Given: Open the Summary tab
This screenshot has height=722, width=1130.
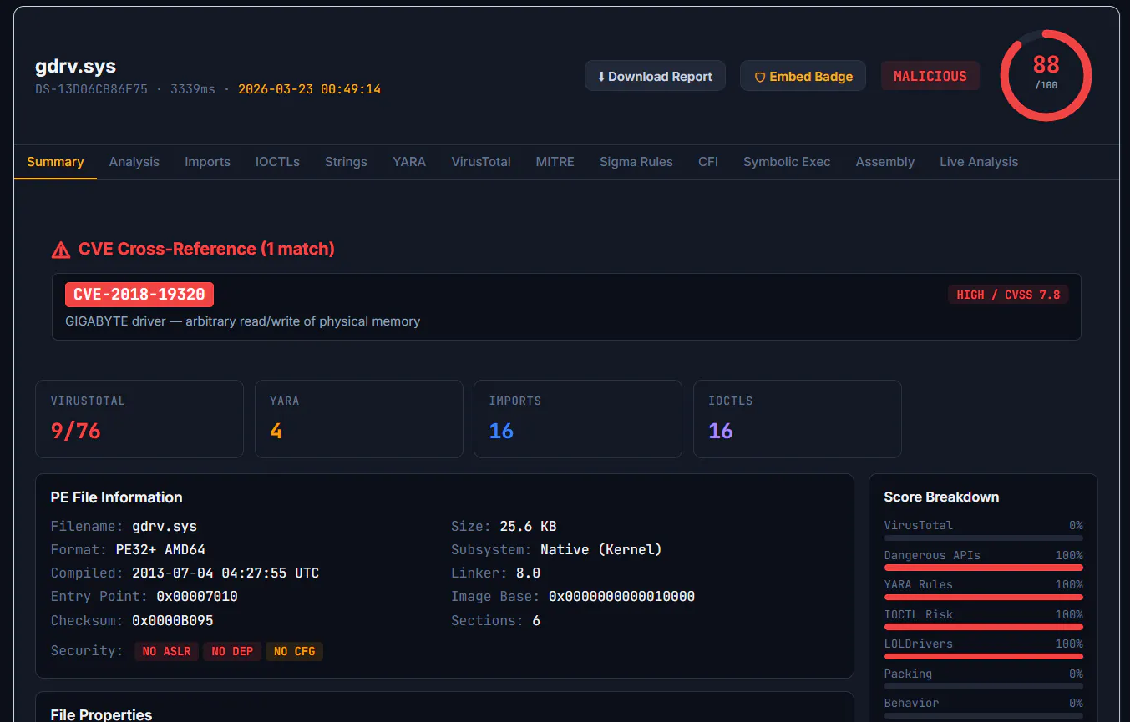Looking at the screenshot, I should [x=55, y=162].
